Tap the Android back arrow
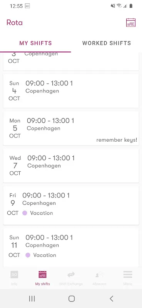This screenshot has width=142, height=308. (111, 299)
